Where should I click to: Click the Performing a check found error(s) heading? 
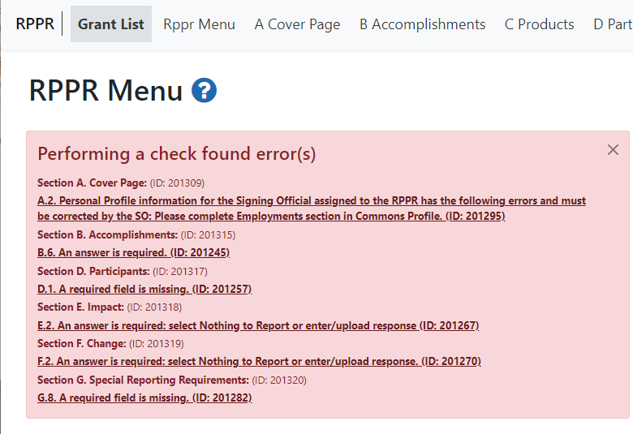pyautogui.click(x=177, y=154)
